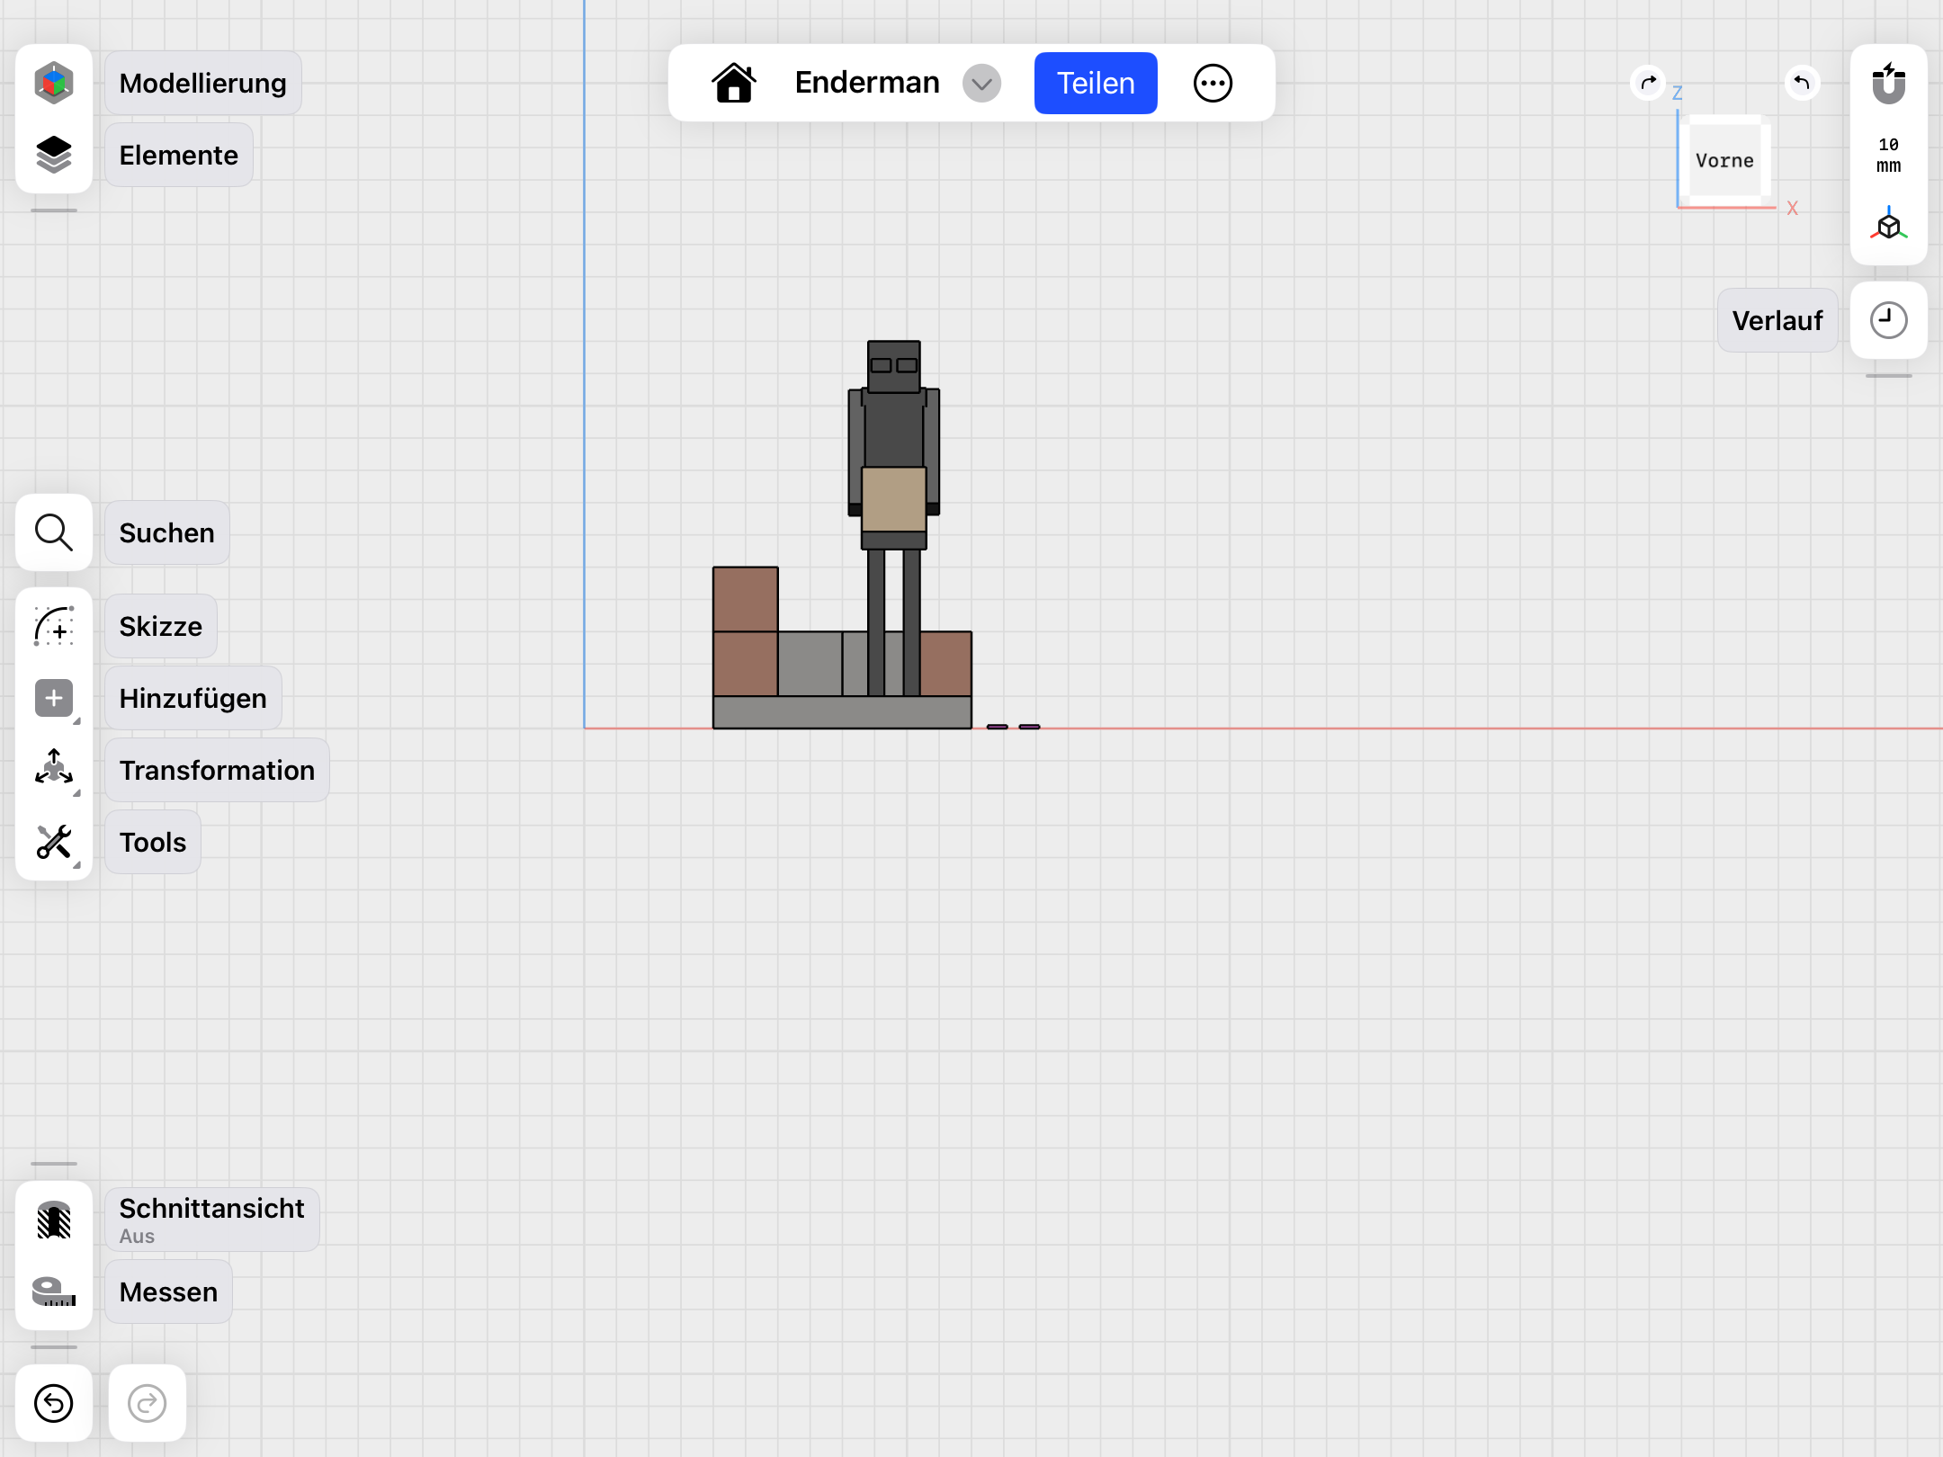Toggle the Schnittansicht section view icon
1943x1457 pixels.
pos(54,1220)
